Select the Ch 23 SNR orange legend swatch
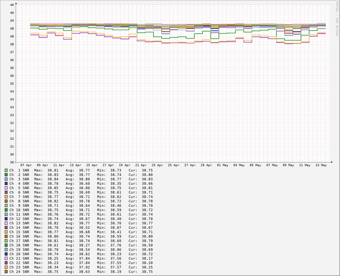Screen dimensions: 340x276 (6, 267)
